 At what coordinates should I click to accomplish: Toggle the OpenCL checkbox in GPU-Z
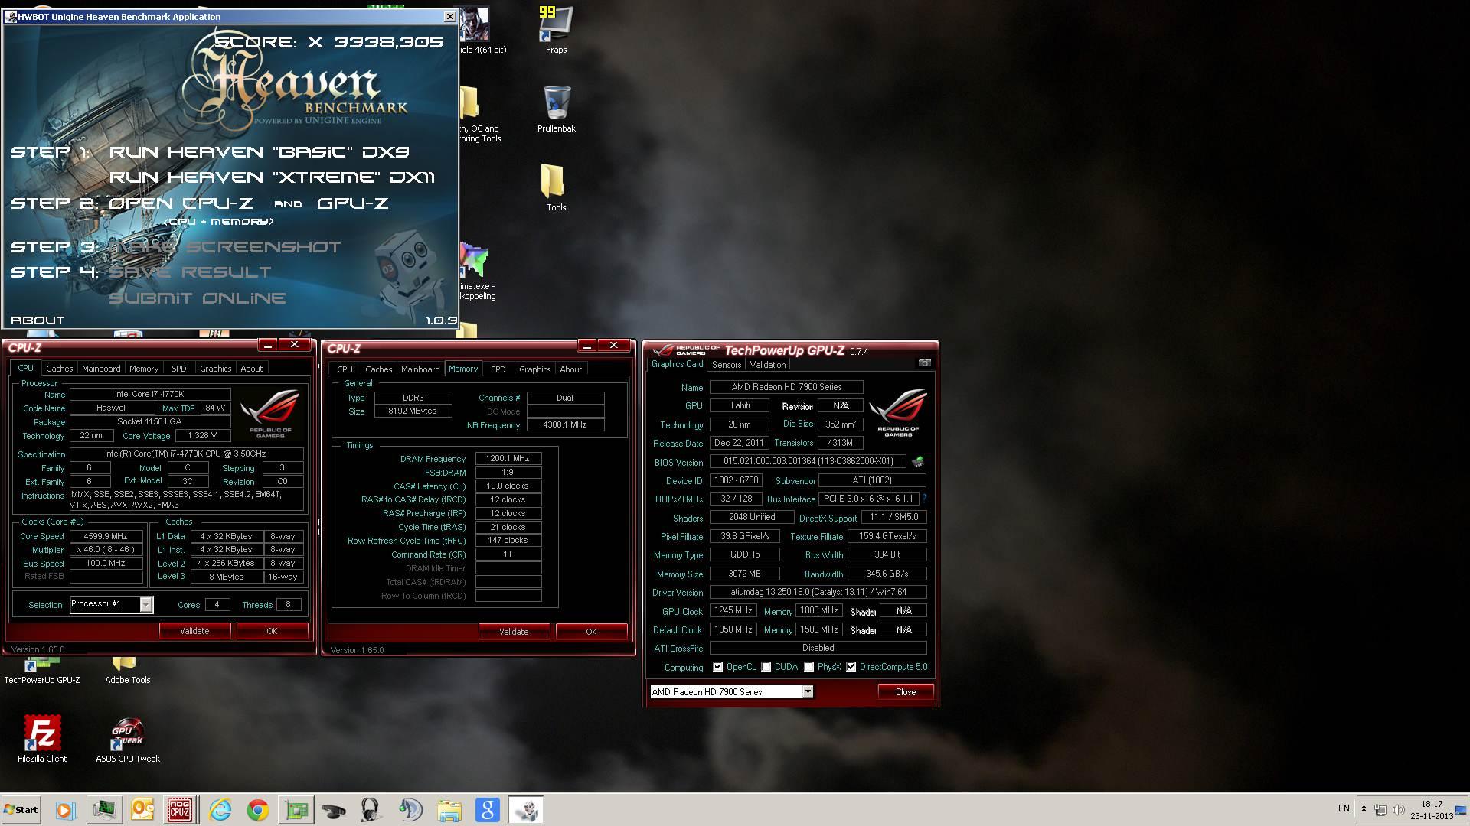[x=717, y=667]
